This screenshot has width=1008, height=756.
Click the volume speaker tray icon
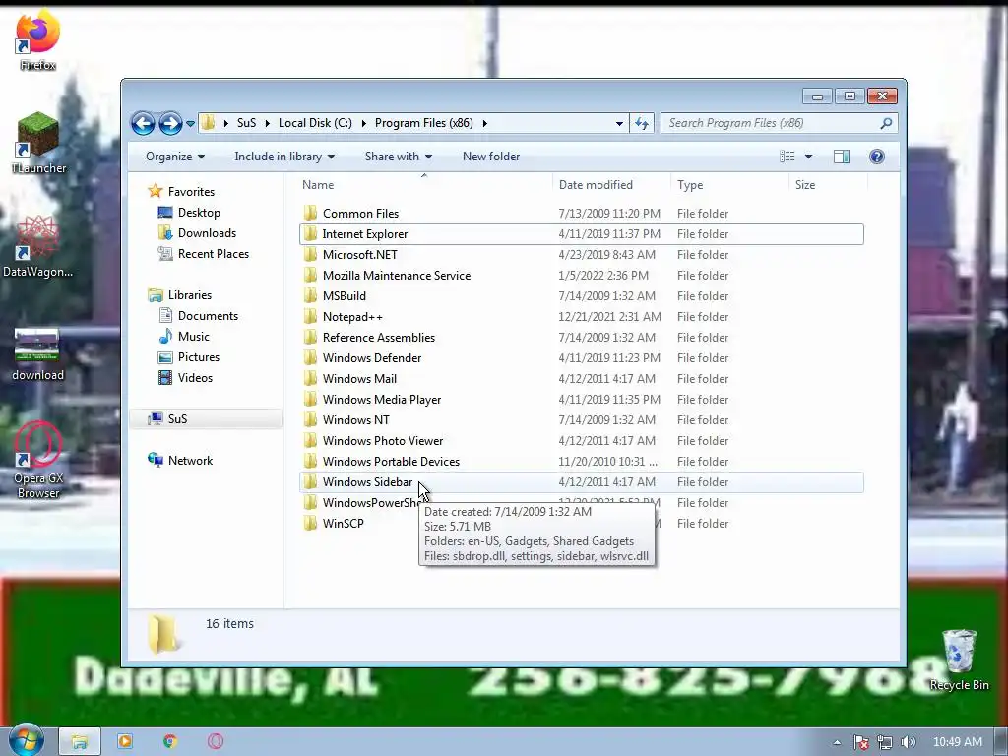(x=908, y=742)
